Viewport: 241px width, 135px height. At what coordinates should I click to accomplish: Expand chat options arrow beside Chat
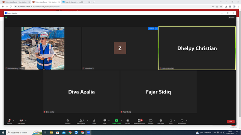109,121
